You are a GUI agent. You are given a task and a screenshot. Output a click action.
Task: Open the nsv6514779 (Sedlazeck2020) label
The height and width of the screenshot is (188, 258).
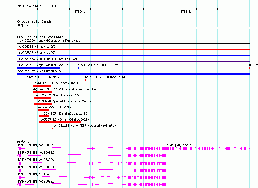[40, 71]
